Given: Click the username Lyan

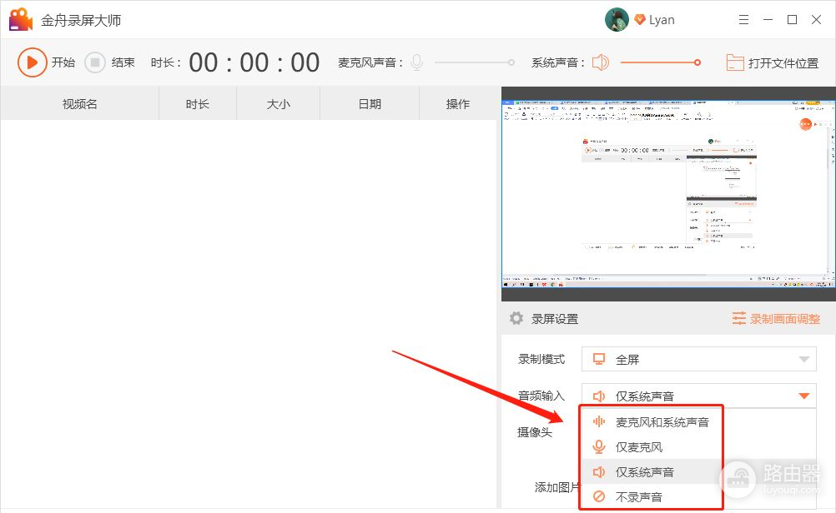Looking at the screenshot, I should click(x=662, y=20).
